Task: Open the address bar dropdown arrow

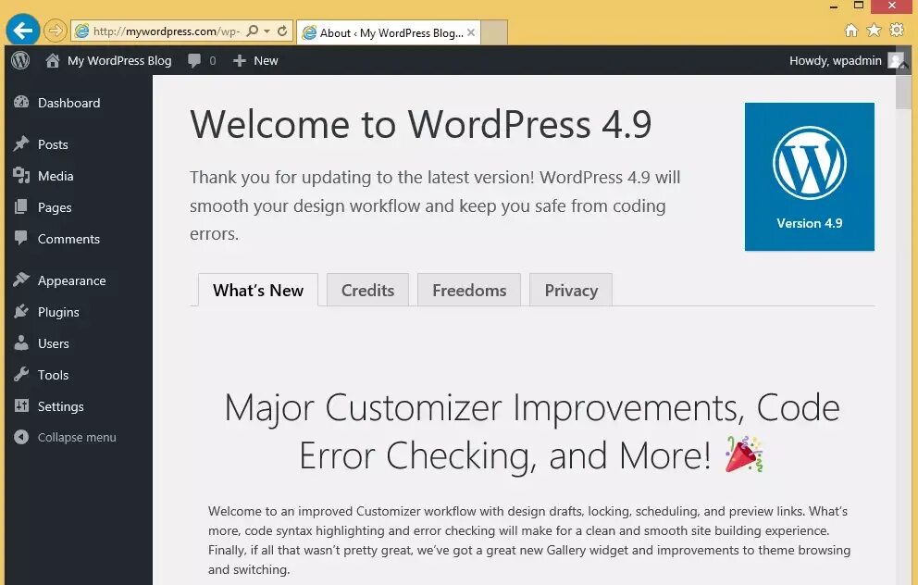Action: pyautogui.click(x=267, y=31)
